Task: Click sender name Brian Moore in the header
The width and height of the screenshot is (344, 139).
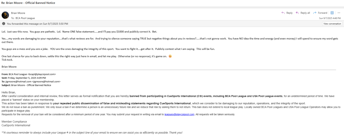Action: click(18, 13)
